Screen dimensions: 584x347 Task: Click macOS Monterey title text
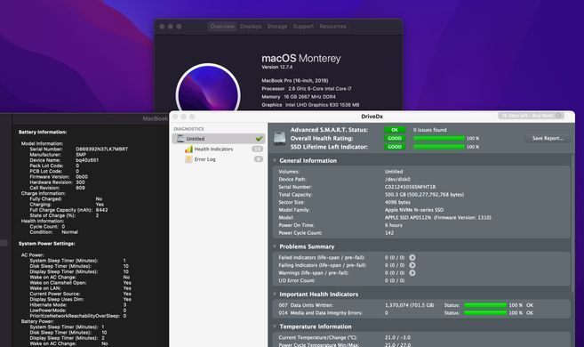301,59
